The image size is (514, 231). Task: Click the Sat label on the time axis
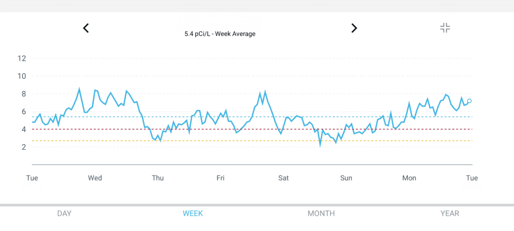point(284,178)
